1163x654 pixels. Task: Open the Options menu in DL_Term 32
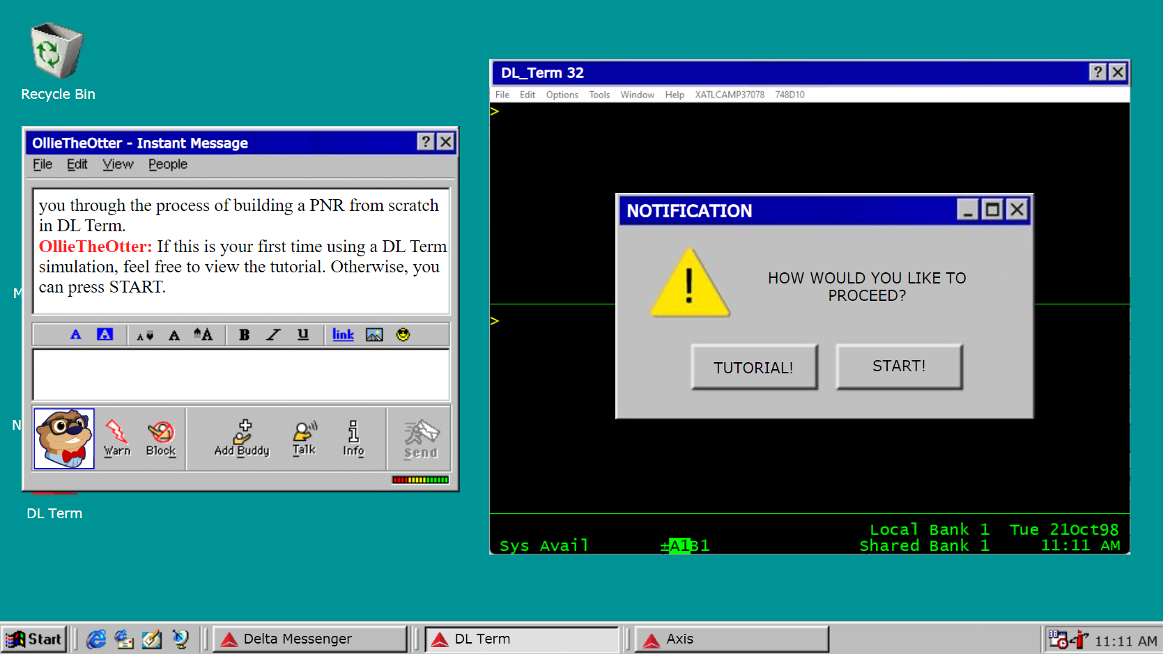tap(562, 95)
